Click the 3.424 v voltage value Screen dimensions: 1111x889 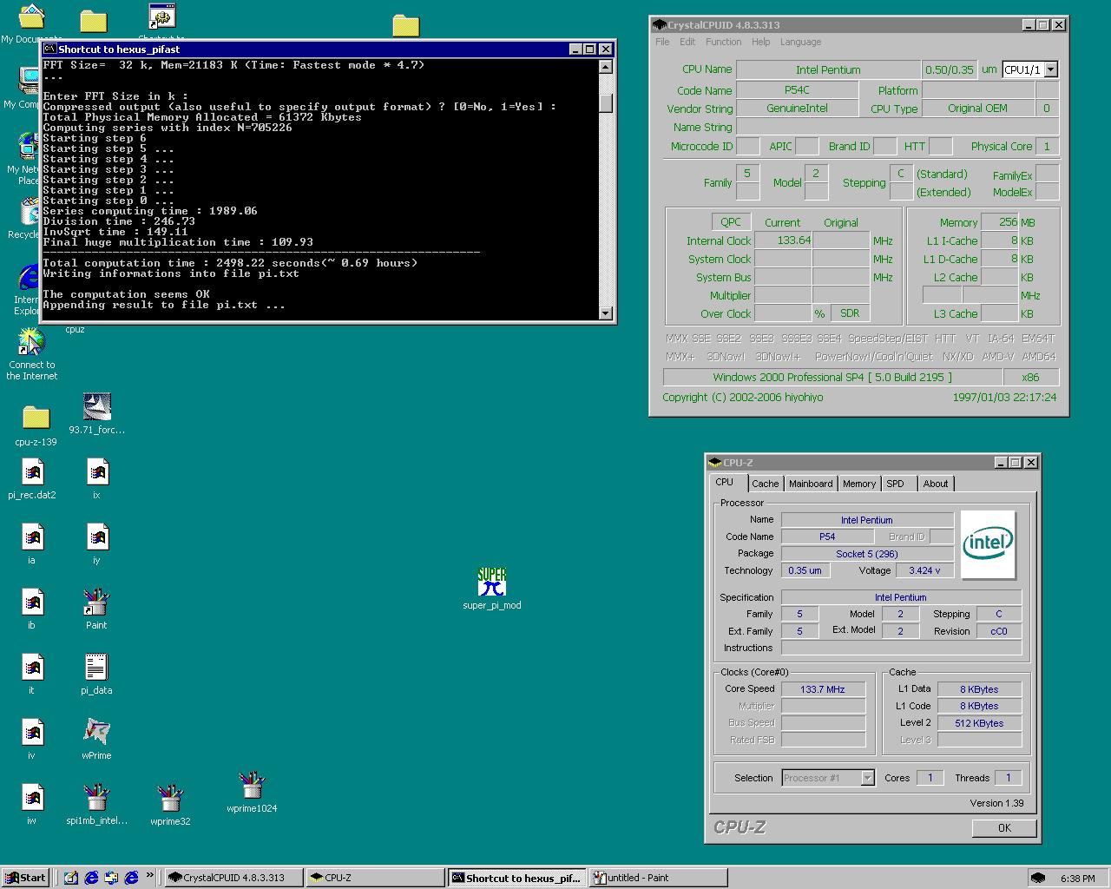click(x=924, y=570)
